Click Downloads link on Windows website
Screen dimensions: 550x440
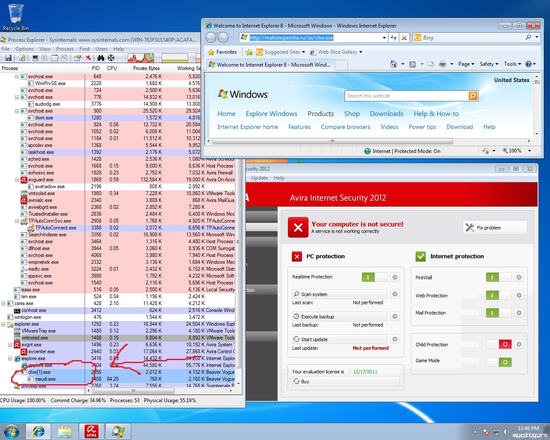coord(387,114)
